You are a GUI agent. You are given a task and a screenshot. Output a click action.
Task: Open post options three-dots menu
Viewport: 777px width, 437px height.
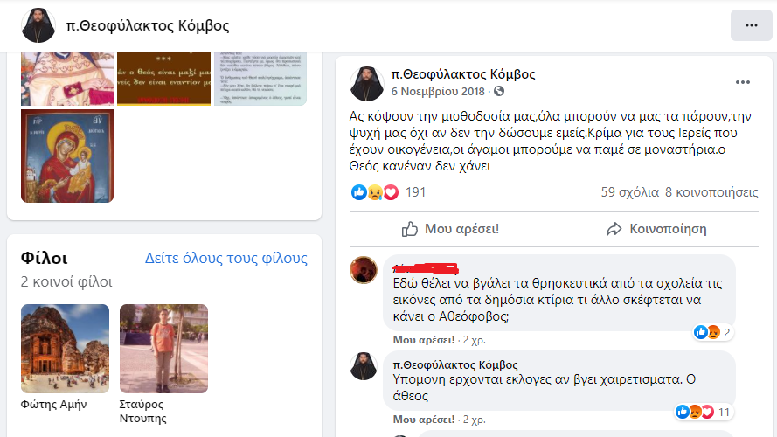[x=742, y=82]
